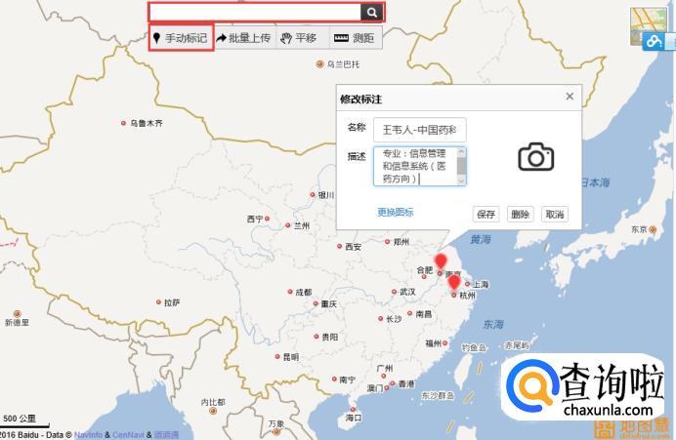676x440 pixels.
Task: Click the description scrollbar up arrow
Action: 461,151
